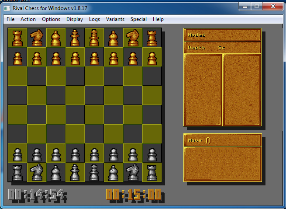
Task: Click the empty e3 square
Action: pyautogui.click(x=94, y=134)
